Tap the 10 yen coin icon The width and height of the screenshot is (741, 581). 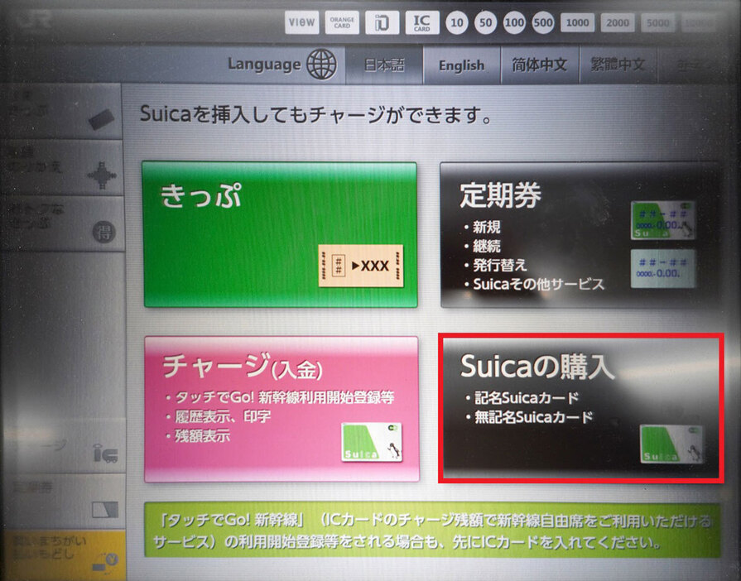(456, 22)
